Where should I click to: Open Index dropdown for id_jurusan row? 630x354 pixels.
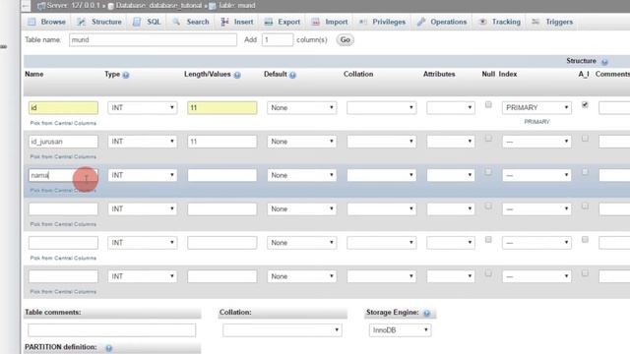[x=536, y=142]
